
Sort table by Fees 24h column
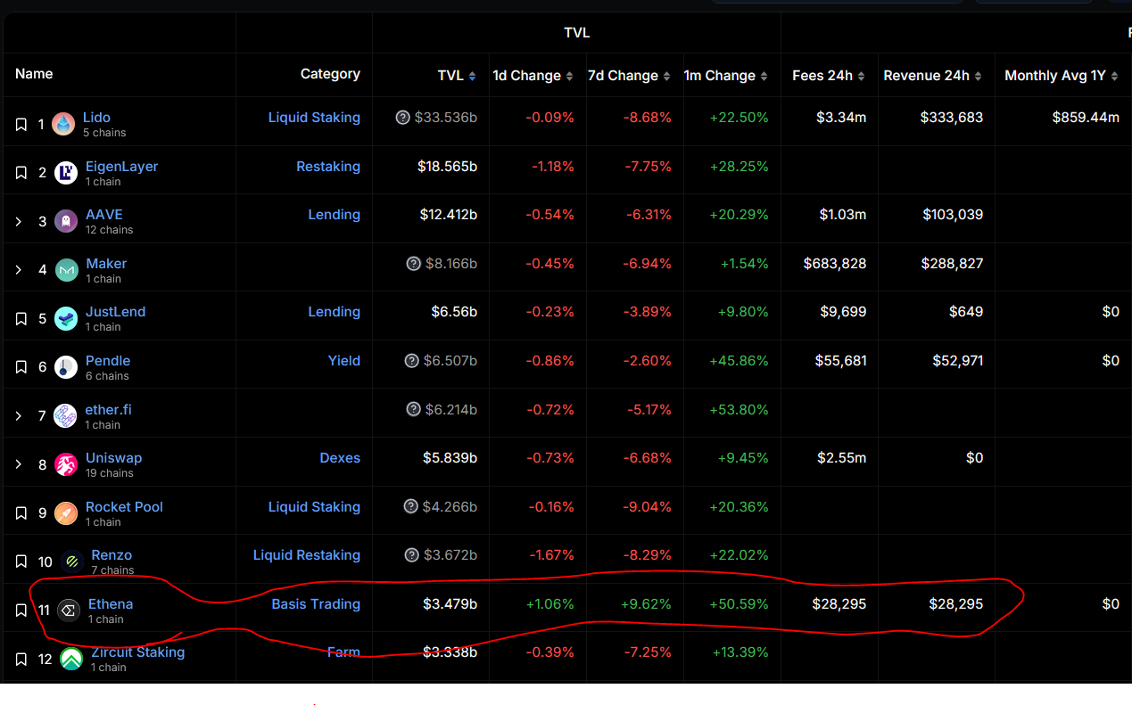point(829,76)
